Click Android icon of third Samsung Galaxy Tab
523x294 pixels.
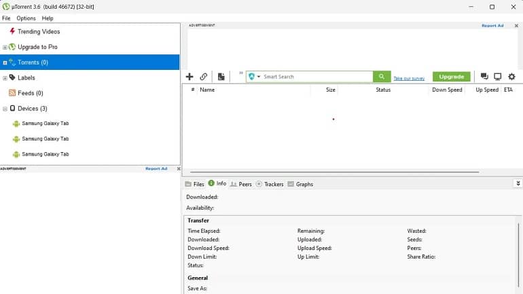[16, 154]
